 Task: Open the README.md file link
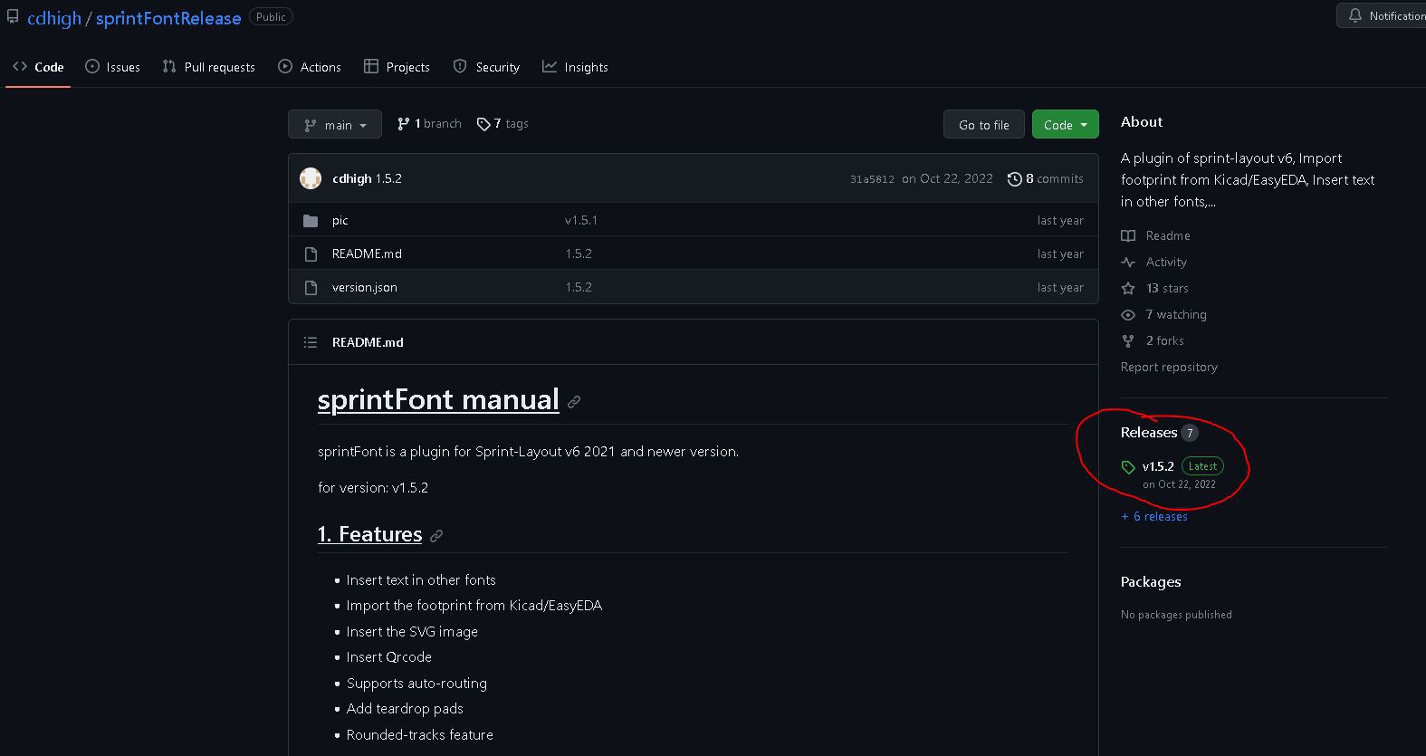tap(367, 254)
